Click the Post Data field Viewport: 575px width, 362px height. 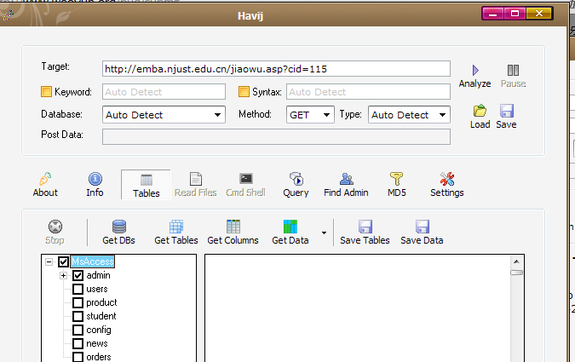tap(276, 137)
